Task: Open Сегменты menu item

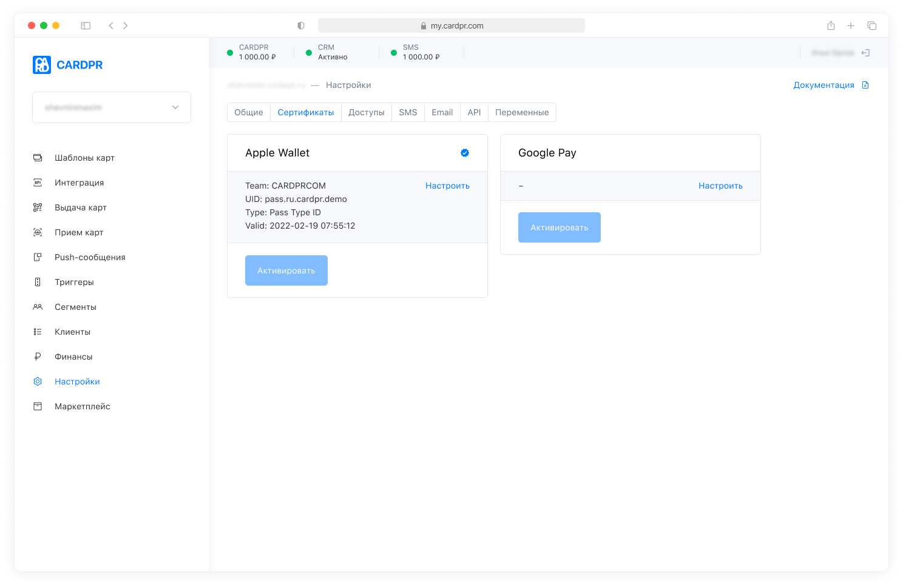Action: point(75,307)
